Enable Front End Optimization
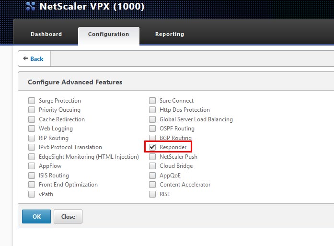 (x=32, y=185)
